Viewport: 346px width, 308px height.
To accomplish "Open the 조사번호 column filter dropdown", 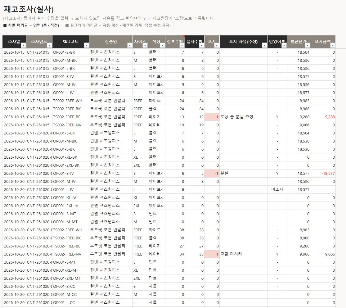I will click(x=49, y=45).
